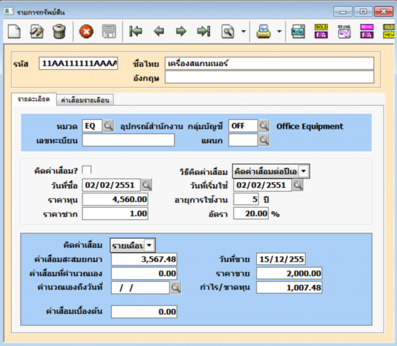
Task: Click the edit record pencil icon
Action: pyautogui.click(x=37, y=32)
